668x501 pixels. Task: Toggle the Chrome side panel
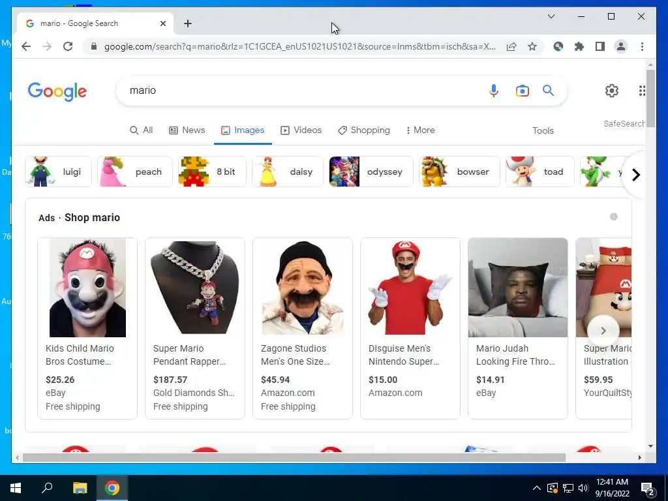click(600, 46)
